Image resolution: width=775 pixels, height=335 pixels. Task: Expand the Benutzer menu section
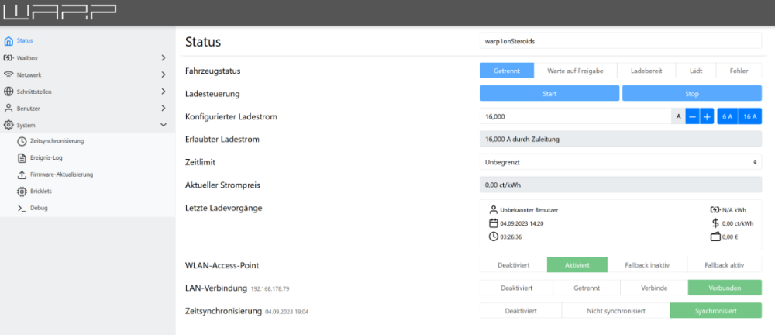(164, 109)
